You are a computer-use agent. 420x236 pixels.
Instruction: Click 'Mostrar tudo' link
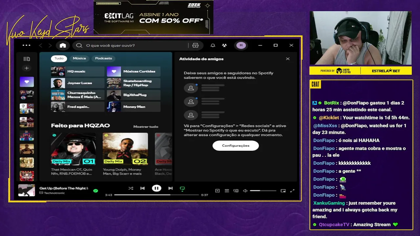pyautogui.click(x=146, y=127)
